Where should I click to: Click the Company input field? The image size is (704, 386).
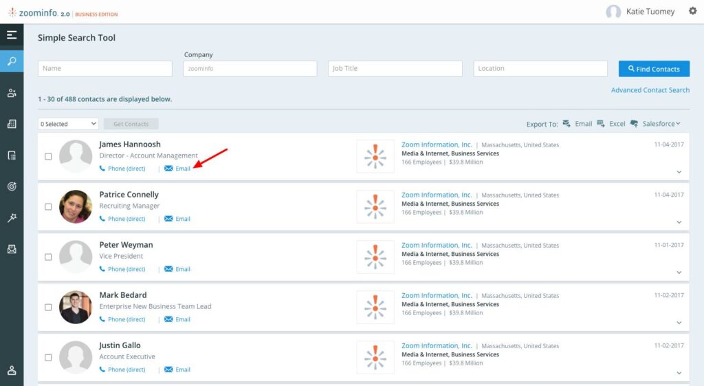250,69
